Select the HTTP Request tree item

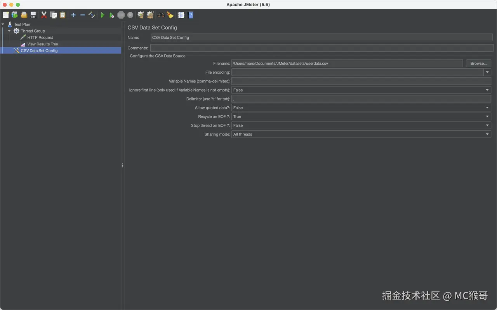[x=40, y=37]
